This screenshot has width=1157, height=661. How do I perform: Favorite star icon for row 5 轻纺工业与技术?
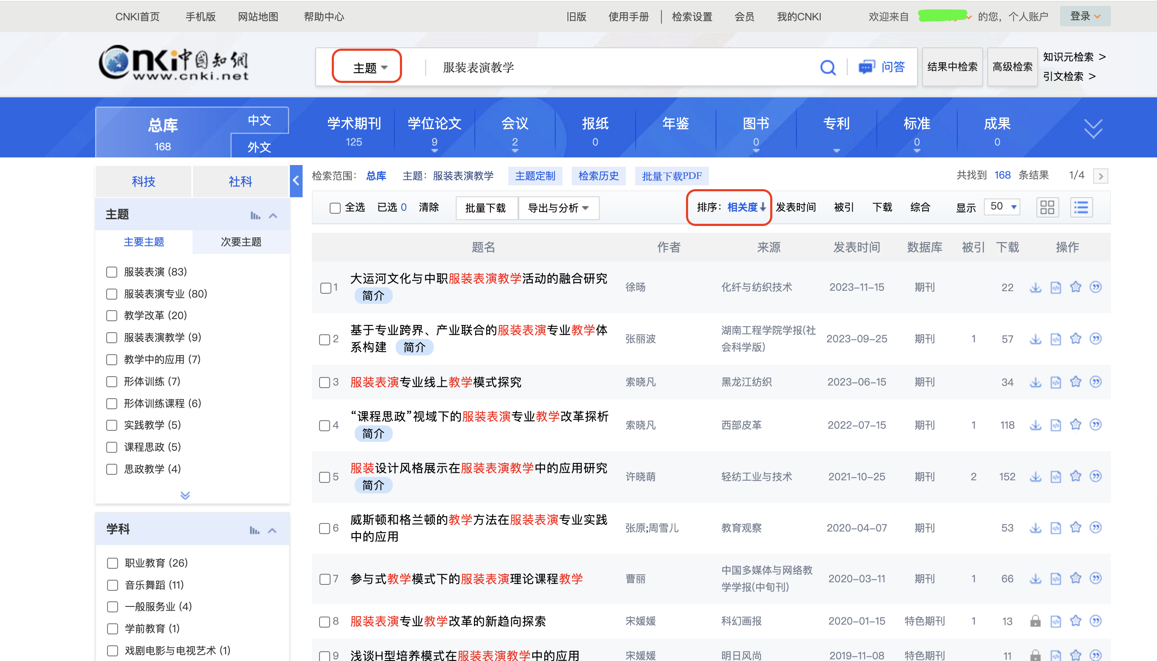1076,476
